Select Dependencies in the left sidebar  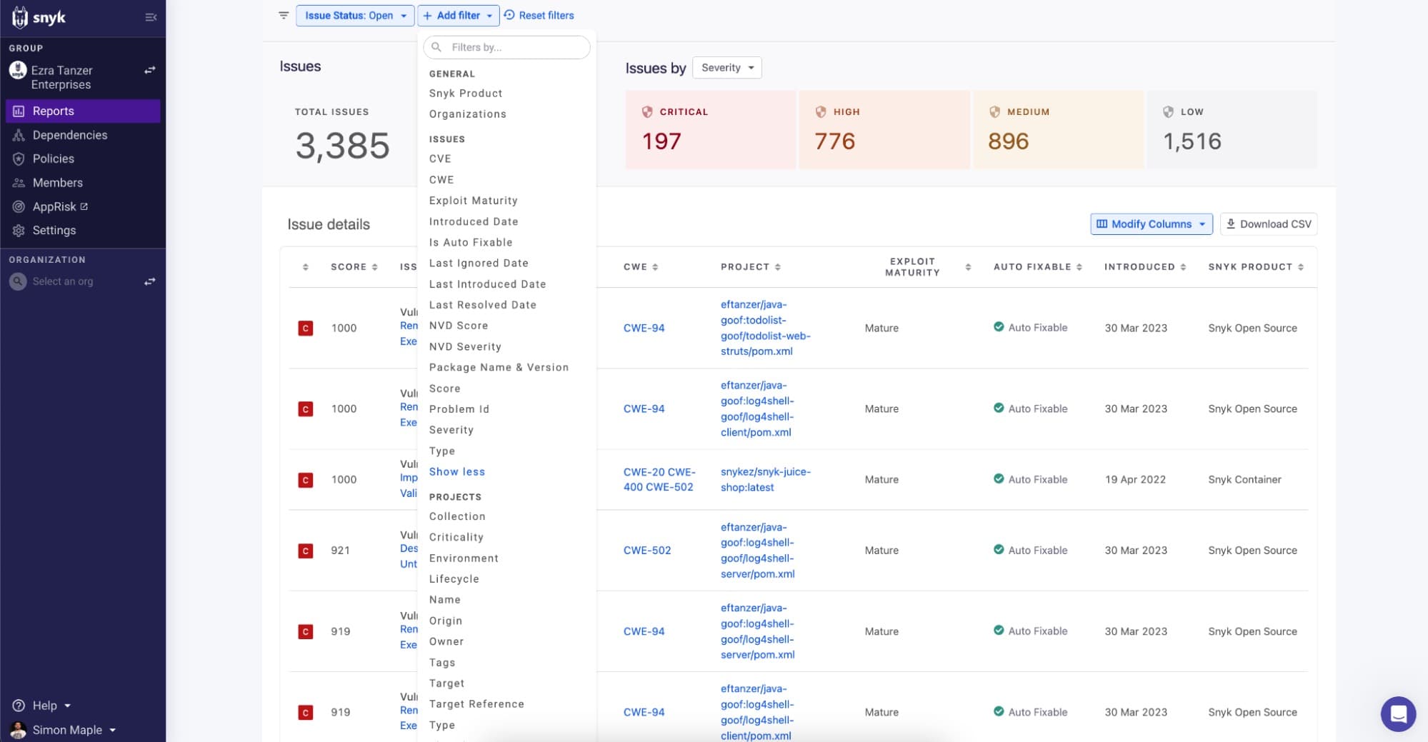click(x=20, y=135)
